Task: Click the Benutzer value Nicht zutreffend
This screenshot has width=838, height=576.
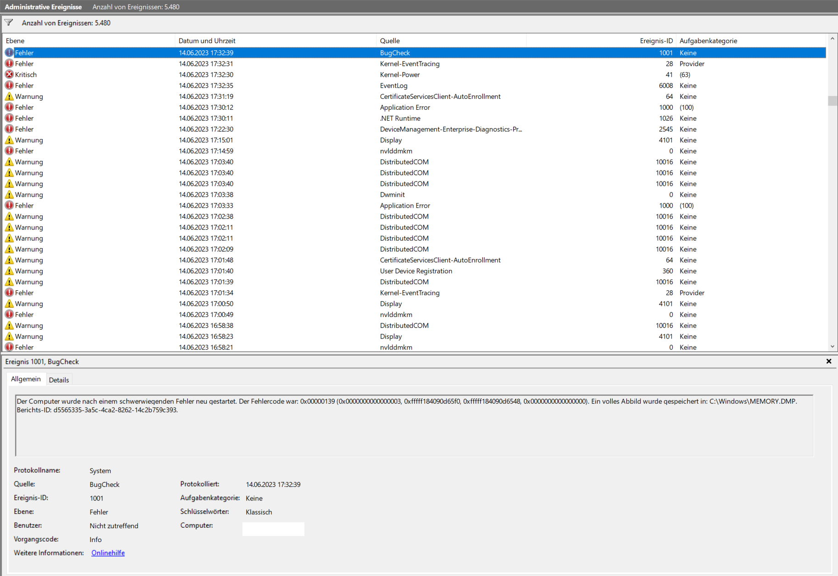Action: point(114,525)
